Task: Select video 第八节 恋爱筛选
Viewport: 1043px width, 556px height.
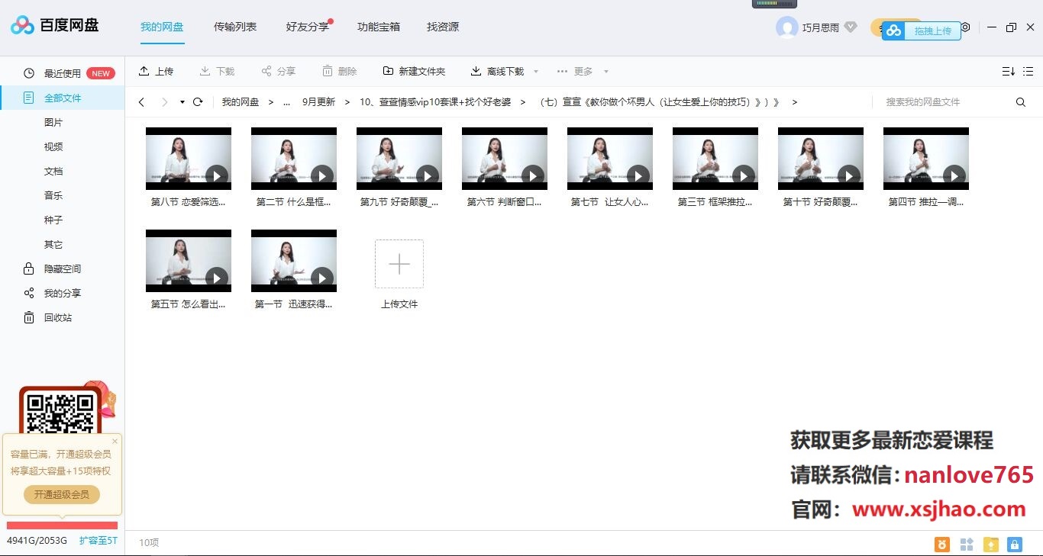Action: (189, 159)
